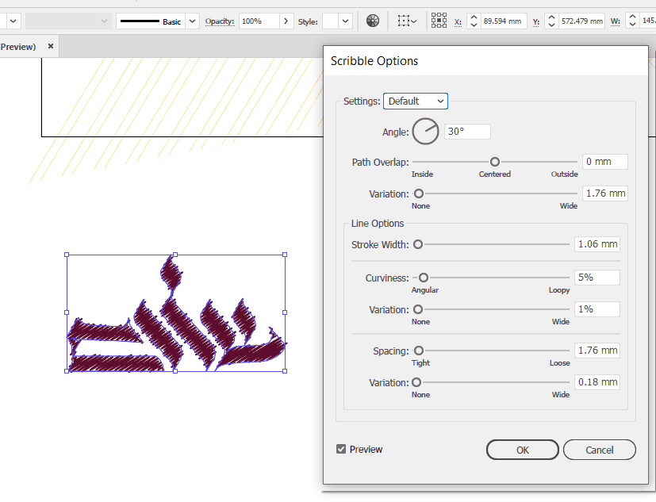Open the Align options icon in the control bar

[x=407, y=21]
